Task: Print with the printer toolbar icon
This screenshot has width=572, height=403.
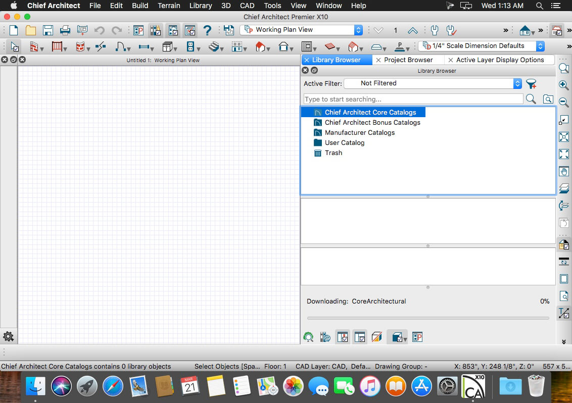Action: click(65, 30)
